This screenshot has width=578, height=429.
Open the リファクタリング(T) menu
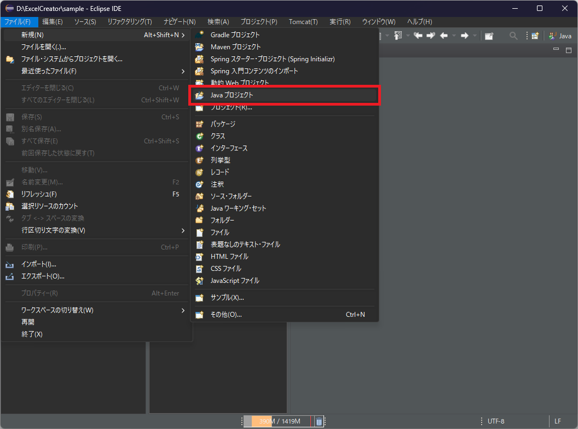[130, 22]
